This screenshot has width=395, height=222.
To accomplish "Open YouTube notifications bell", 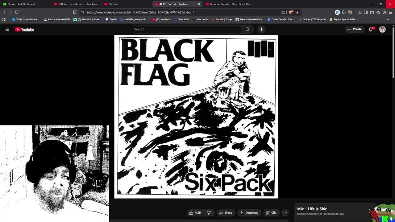I will click(371, 29).
